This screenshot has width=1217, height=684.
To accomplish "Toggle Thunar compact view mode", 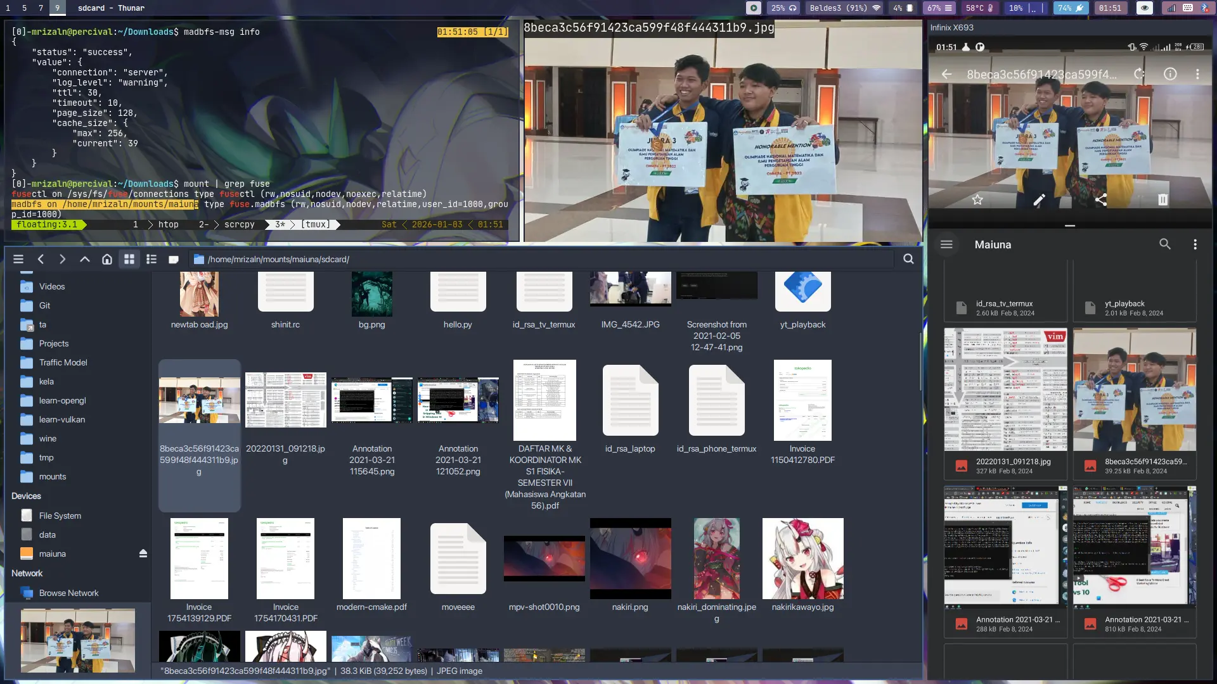I will (x=174, y=259).
